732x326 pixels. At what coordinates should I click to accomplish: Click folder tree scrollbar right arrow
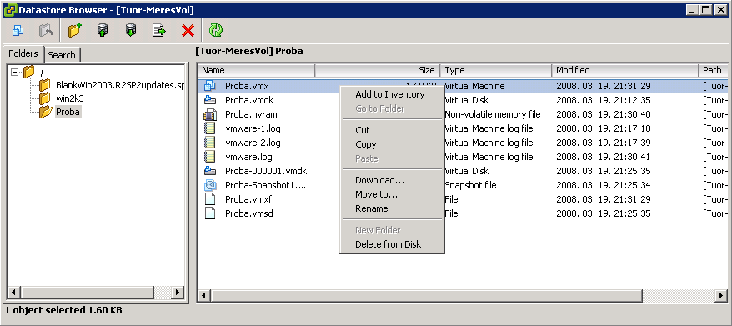(x=177, y=293)
